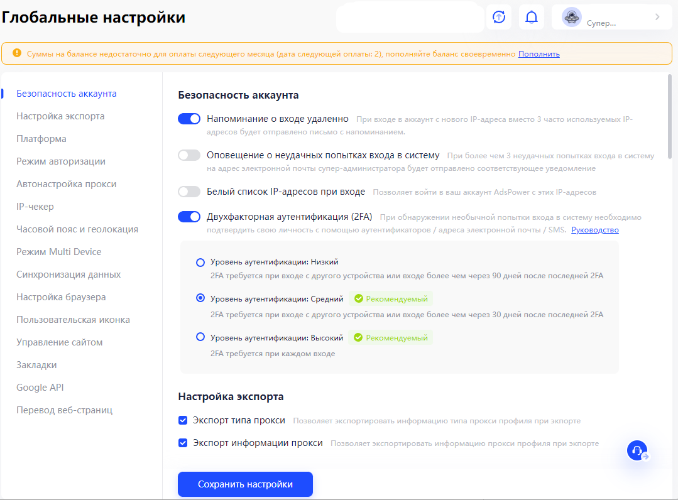
Task: Disable the remote login reminder toggle
Action: (x=189, y=119)
